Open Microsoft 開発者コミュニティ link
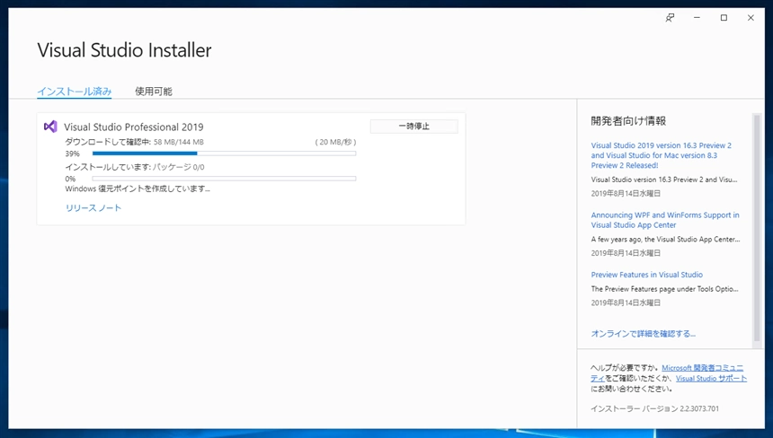The height and width of the screenshot is (438, 773). 703,368
